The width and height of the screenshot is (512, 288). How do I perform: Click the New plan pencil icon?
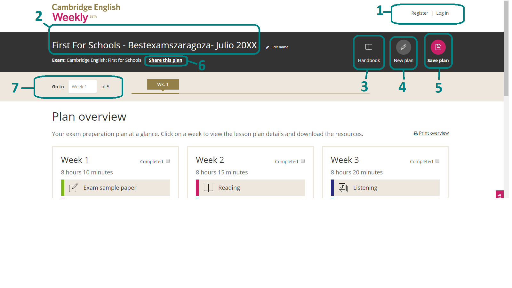[x=404, y=47]
